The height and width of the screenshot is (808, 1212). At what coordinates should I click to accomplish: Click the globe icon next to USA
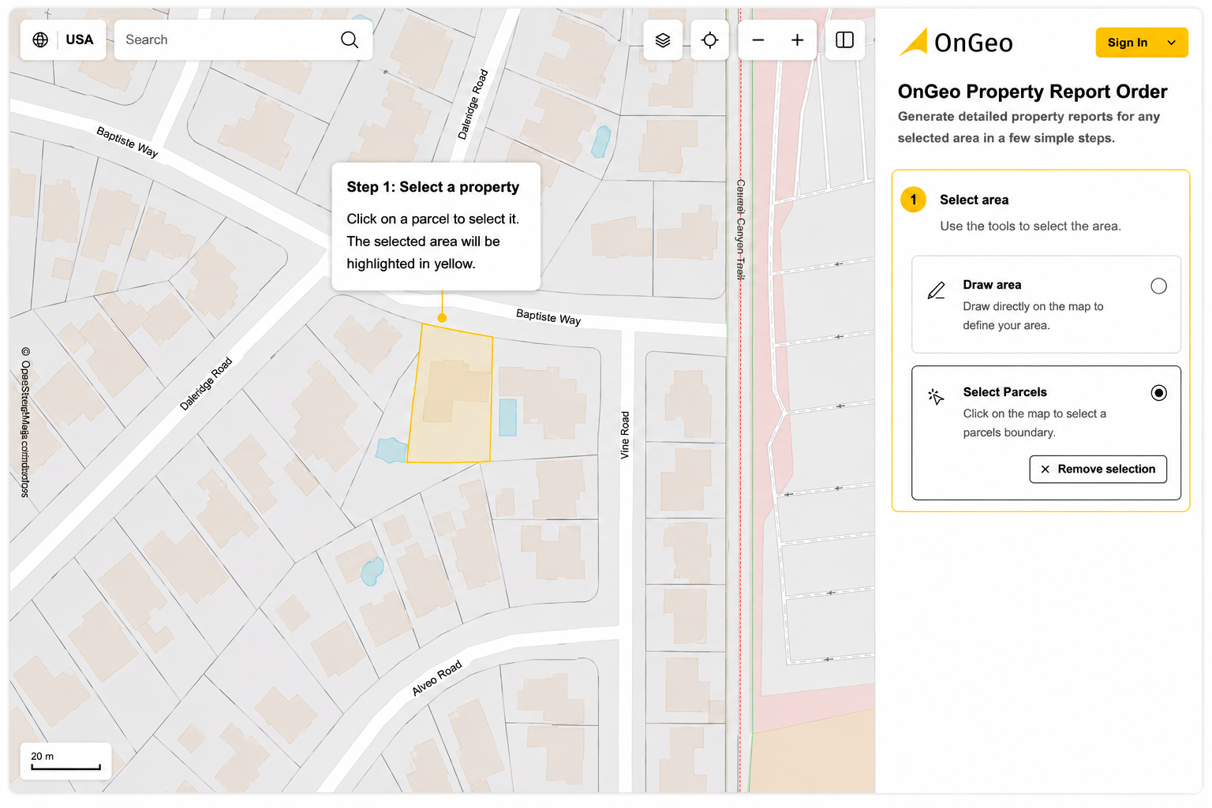(40, 39)
